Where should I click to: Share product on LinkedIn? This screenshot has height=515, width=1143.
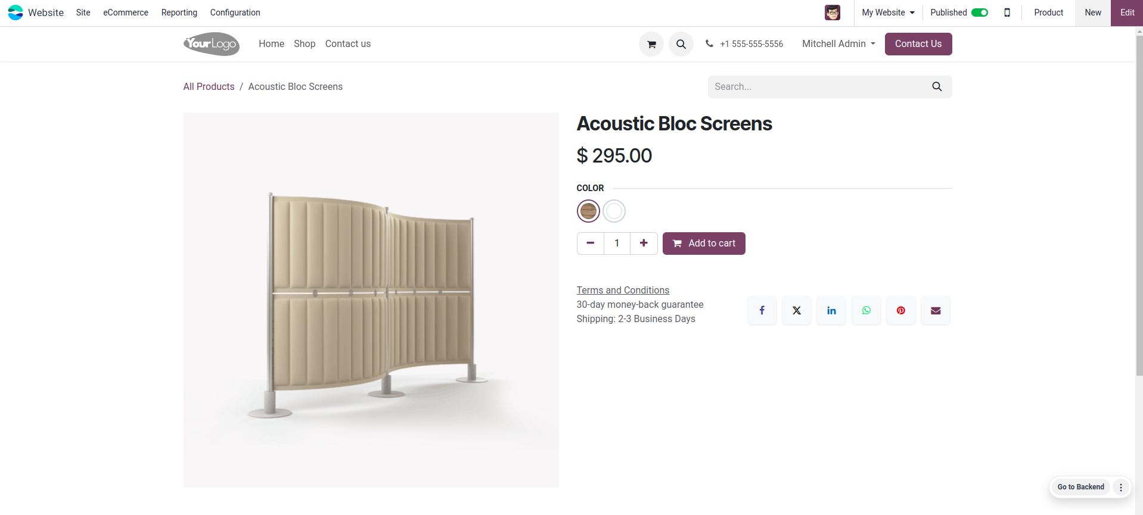tap(831, 310)
